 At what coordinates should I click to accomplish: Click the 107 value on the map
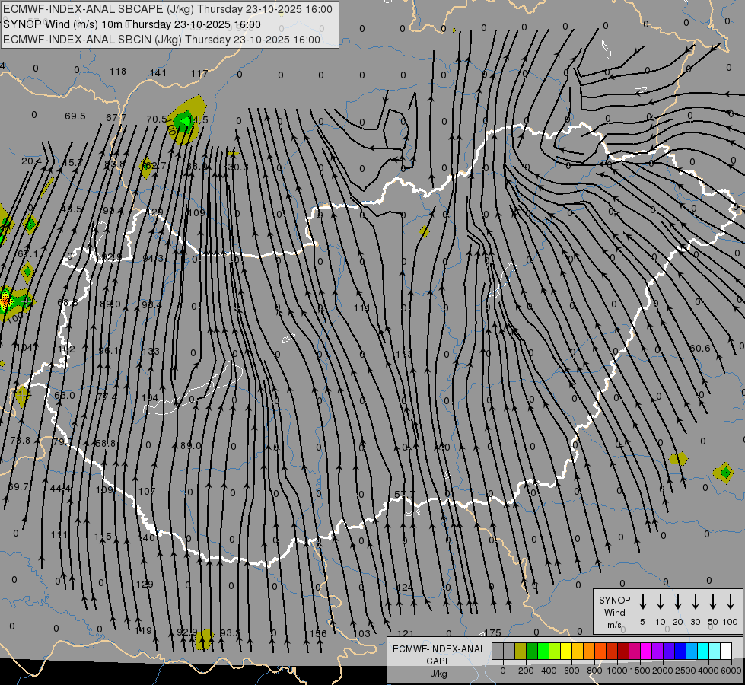(x=147, y=491)
